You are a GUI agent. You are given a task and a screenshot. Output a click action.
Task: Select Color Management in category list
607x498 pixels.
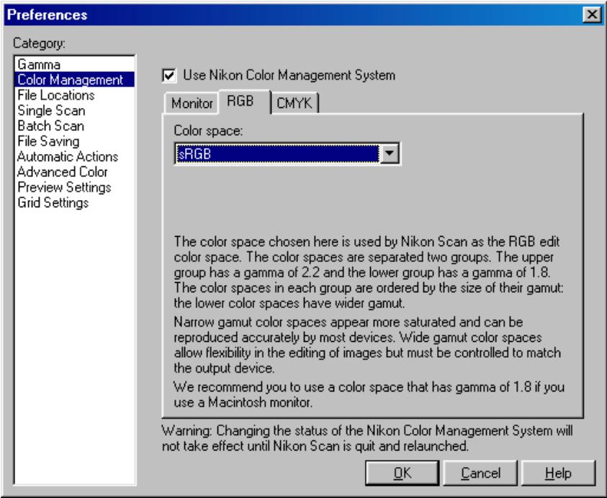tap(74, 79)
